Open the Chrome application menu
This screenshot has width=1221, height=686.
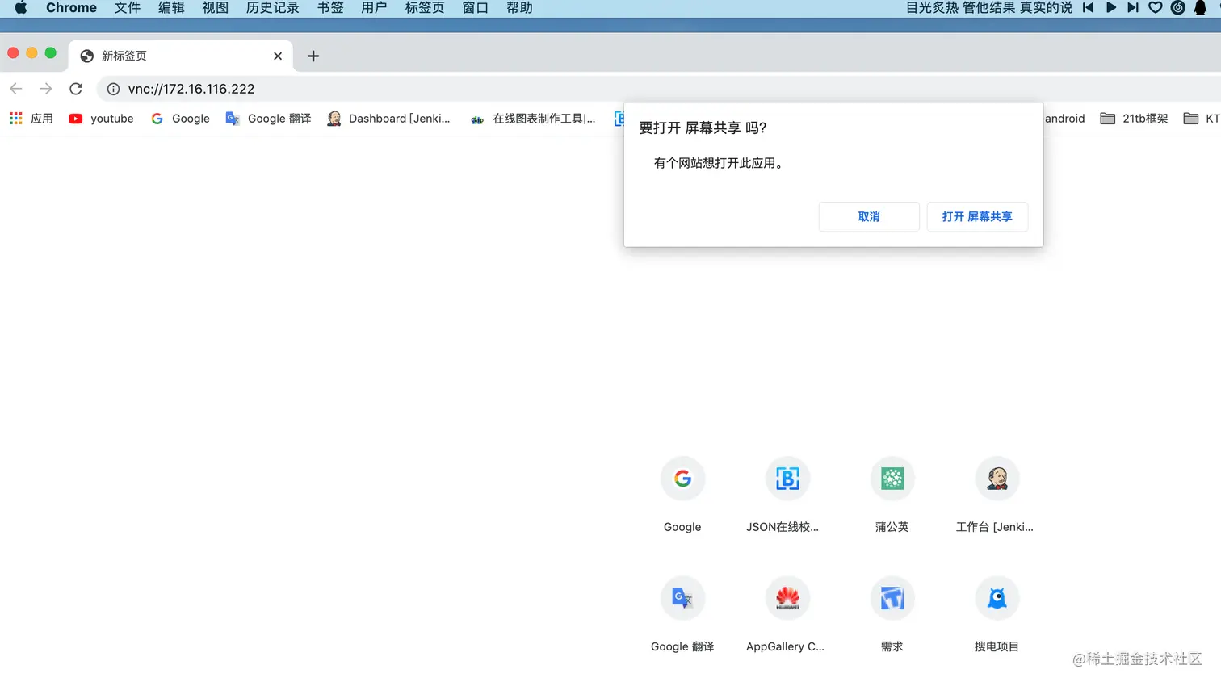tap(71, 8)
